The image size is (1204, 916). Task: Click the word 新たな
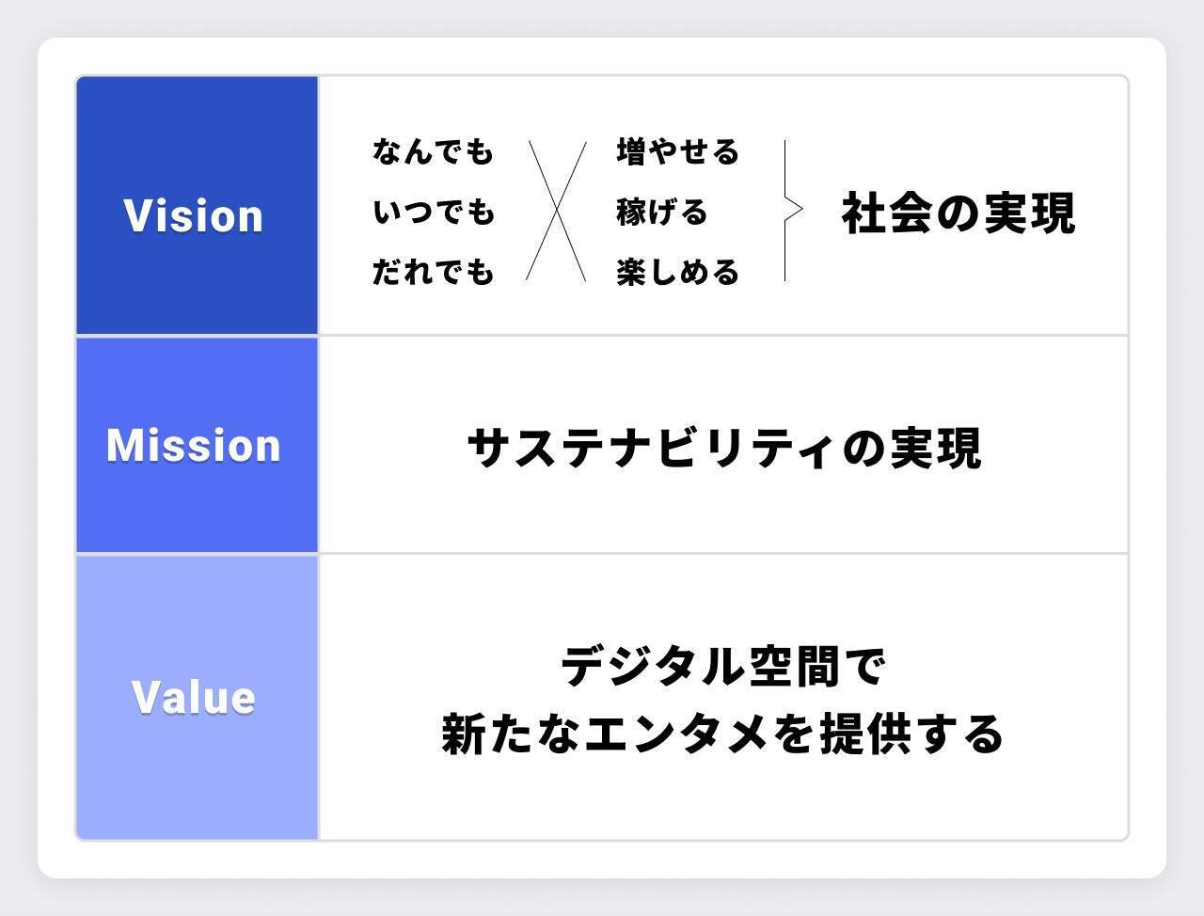click(x=511, y=734)
